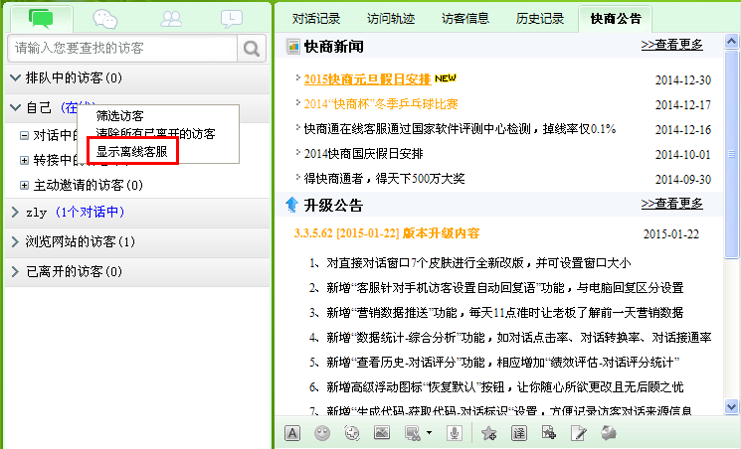Select 显示离线客服 from context menu
Screen dimensions: 741x449
coord(131,152)
